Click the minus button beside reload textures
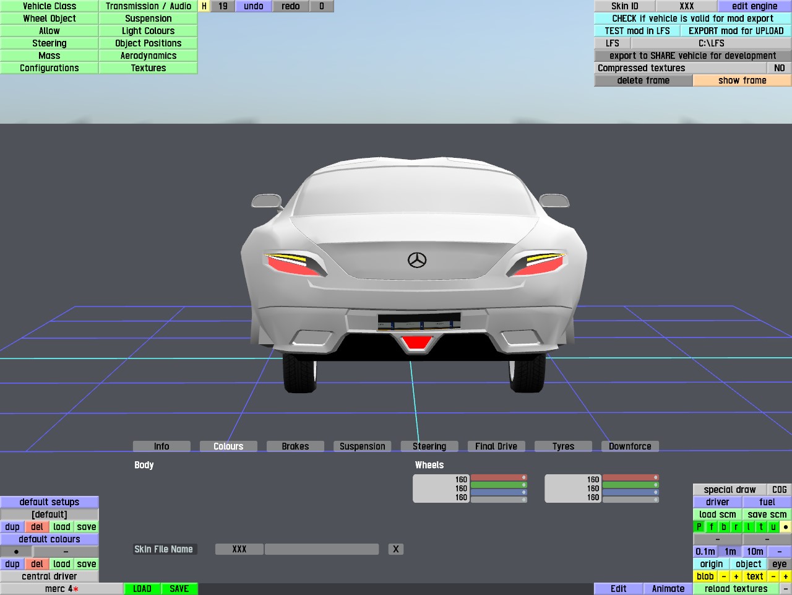 [x=786, y=589]
